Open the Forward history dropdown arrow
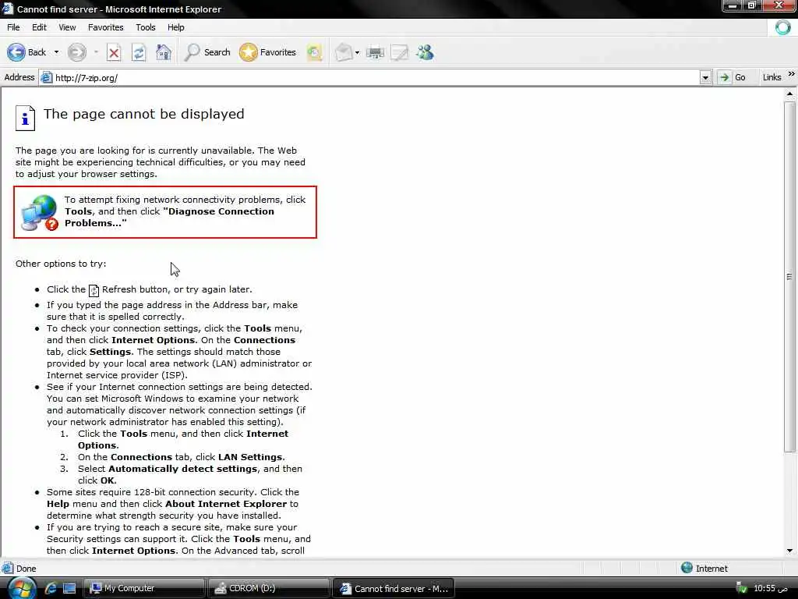798x599 pixels. point(96,52)
